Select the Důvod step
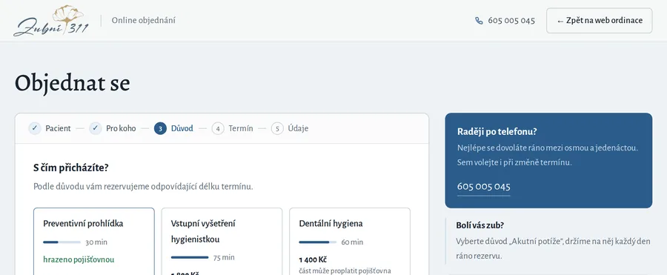Image resolution: width=667 pixels, height=275 pixels. point(182,128)
